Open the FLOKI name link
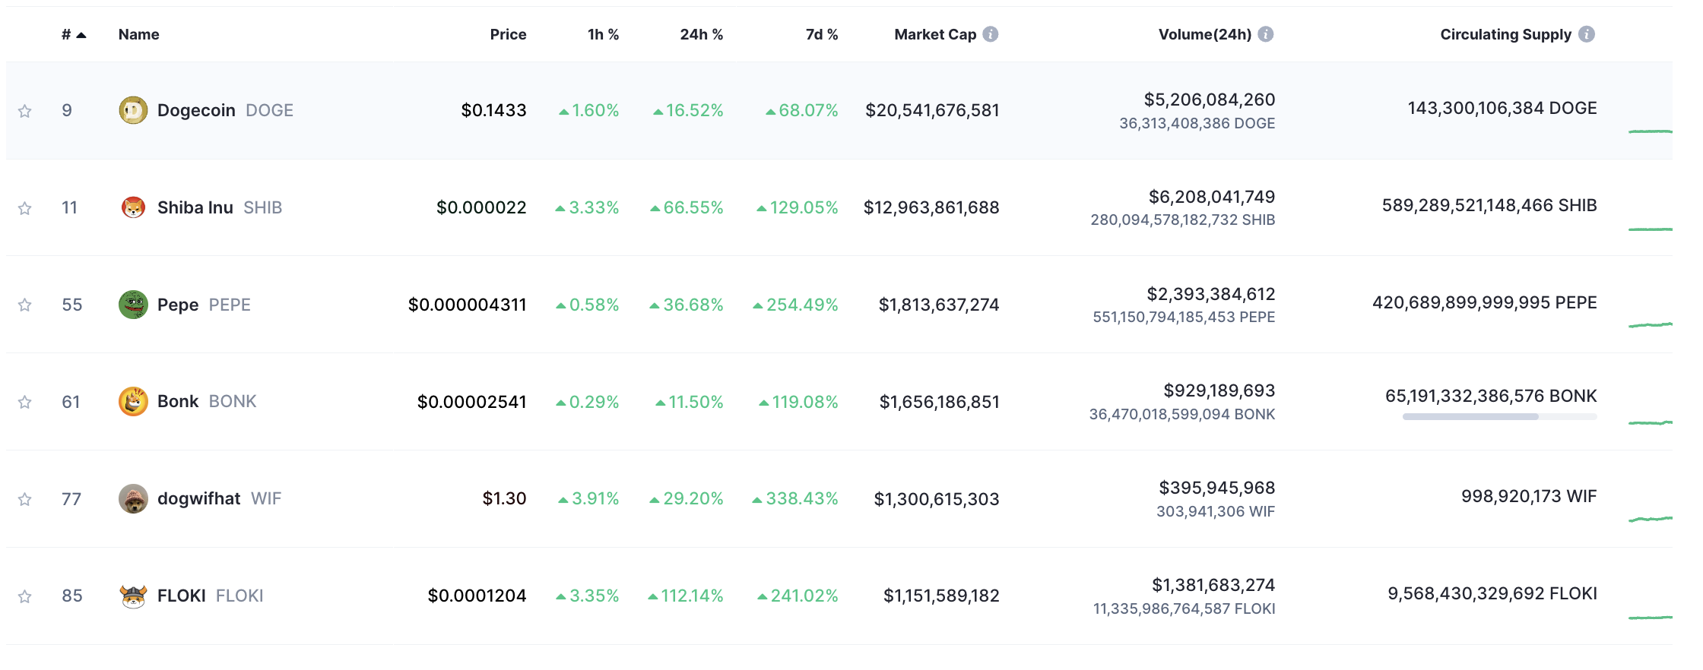The width and height of the screenshot is (1703, 670). click(181, 596)
